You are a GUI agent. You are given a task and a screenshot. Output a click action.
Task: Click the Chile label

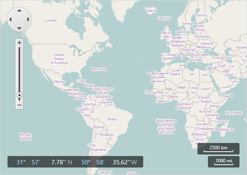92,145
